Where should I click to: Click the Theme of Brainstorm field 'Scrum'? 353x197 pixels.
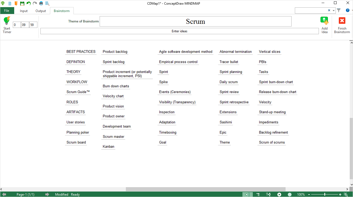195,21
